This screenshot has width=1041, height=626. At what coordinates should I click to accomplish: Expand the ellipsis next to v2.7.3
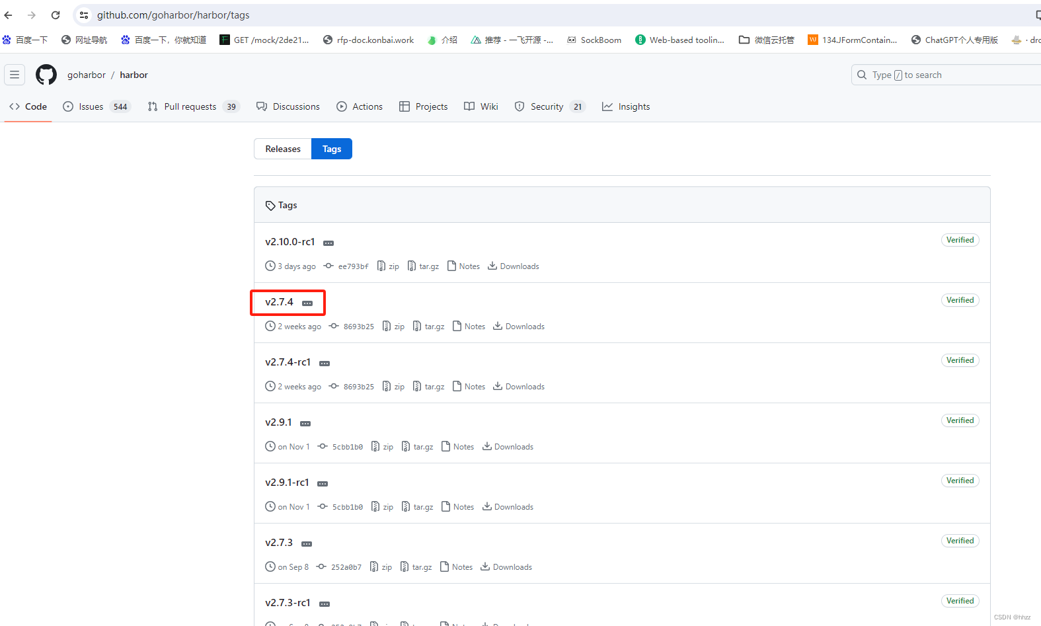click(307, 544)
